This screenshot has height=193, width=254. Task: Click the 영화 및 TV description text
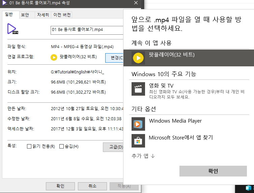pos(197,94)
